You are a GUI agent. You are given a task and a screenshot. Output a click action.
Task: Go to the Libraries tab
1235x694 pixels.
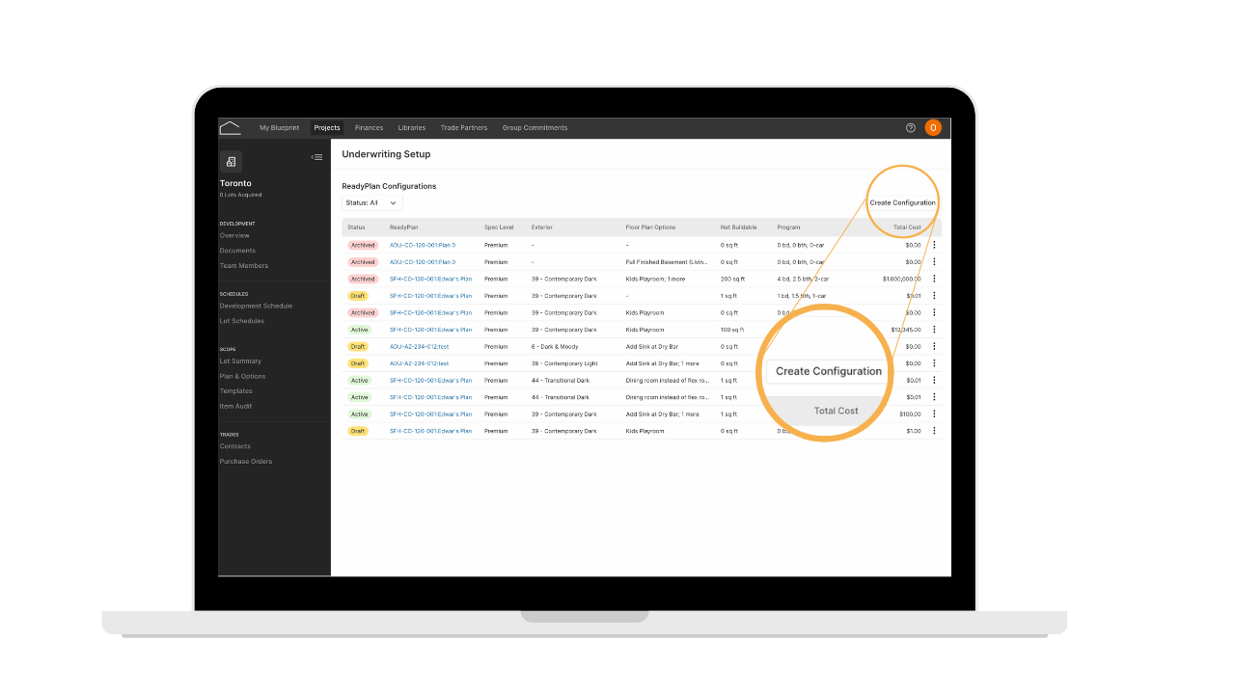(412, 127)
